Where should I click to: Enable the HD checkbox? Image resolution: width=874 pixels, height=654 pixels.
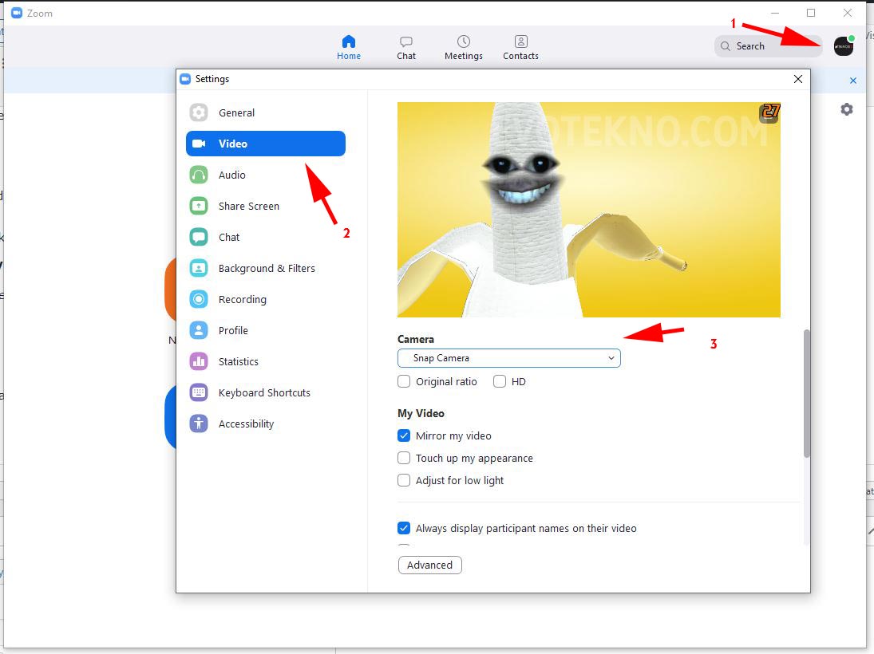pyautogui.click(x=500, y=382)
